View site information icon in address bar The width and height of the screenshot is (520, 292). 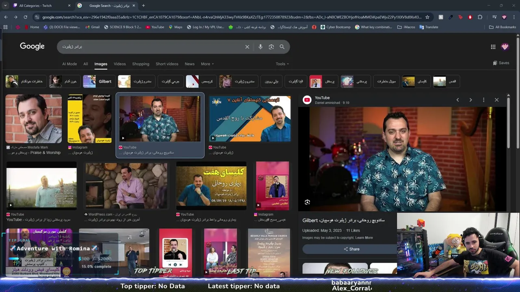[x=37, y=17]
